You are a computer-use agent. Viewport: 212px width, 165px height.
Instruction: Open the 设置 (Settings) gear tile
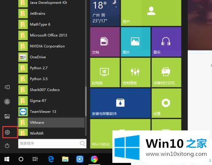click(x=166, y=103)
